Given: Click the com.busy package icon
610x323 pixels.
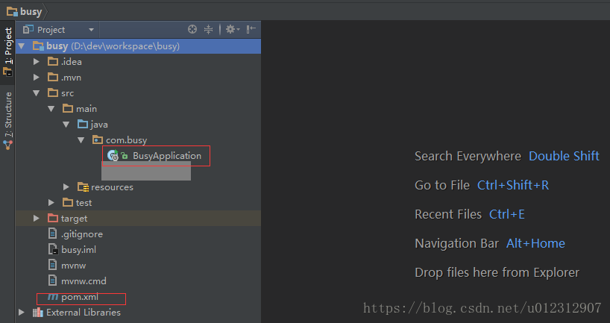Looking at the screenshot, I should pos(97,139).
